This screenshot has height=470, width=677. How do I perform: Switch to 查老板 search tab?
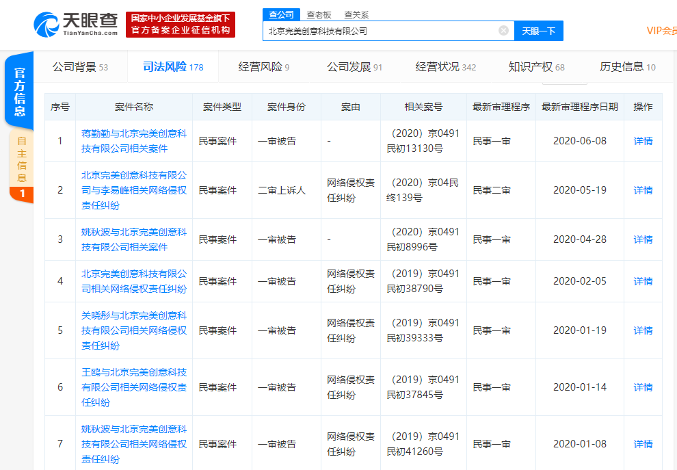pos(319,14)
